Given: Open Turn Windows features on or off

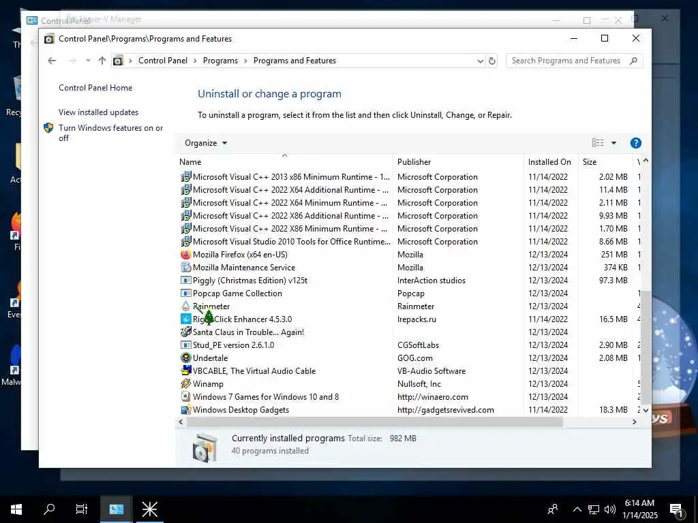Looking at the screenshot, I should click(x=111, y=133).
